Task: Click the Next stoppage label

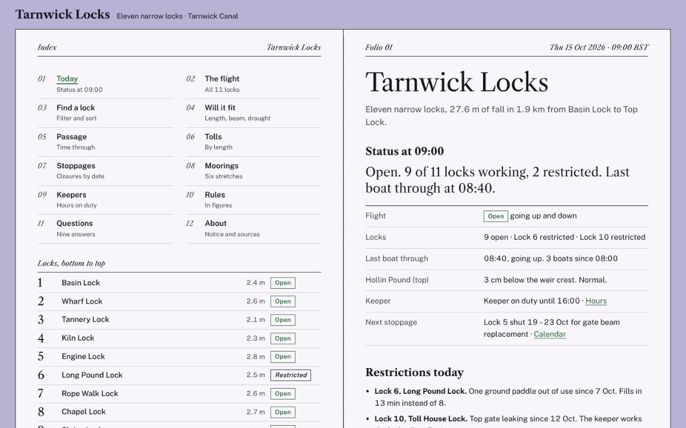Action: [391, 322]
